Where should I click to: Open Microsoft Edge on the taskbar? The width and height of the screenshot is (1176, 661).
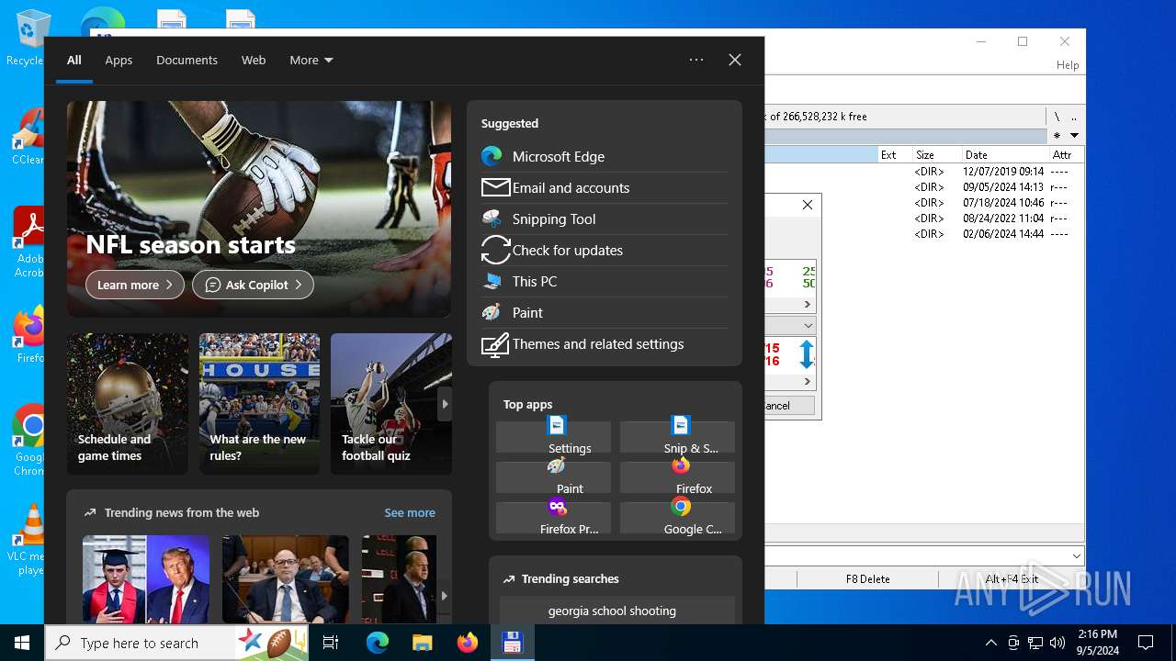tap(378, 643)
